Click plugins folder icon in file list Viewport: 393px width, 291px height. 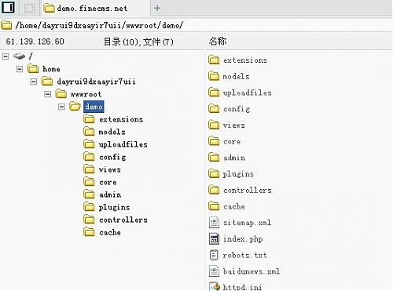(214, 173)
